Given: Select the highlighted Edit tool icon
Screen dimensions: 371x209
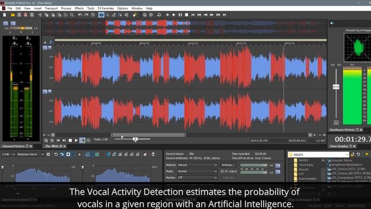Looking at the screenshot, I should pos(101,15).
